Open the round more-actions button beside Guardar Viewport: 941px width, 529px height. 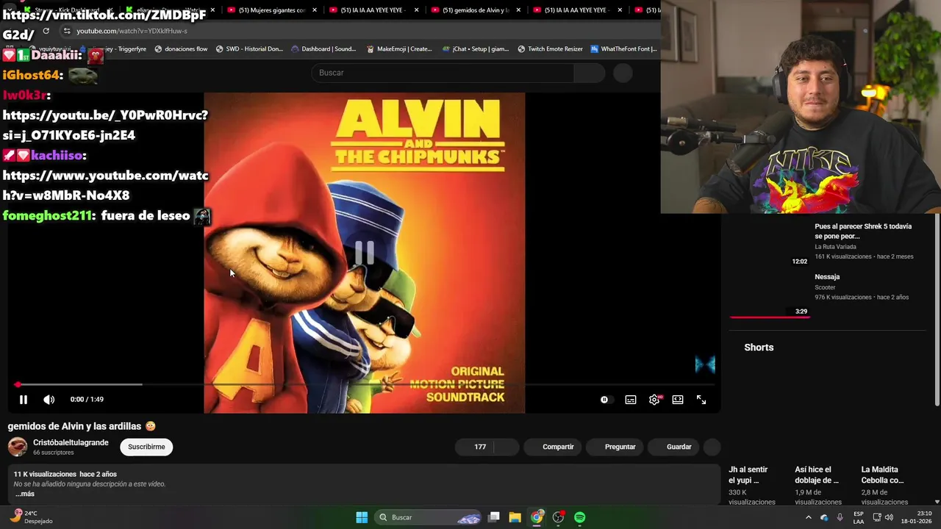tap(712, 447)
